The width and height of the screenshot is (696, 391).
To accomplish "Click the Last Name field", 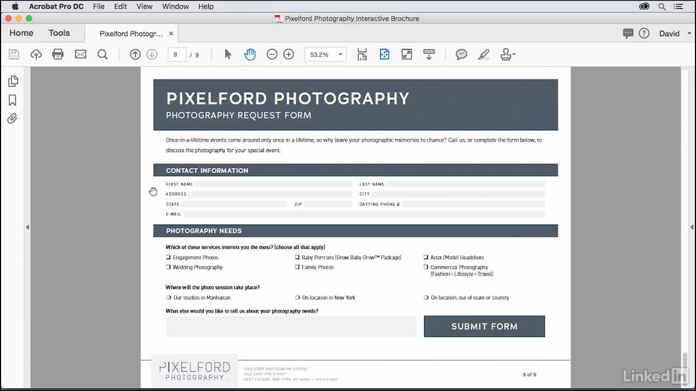I will [465, 184].
